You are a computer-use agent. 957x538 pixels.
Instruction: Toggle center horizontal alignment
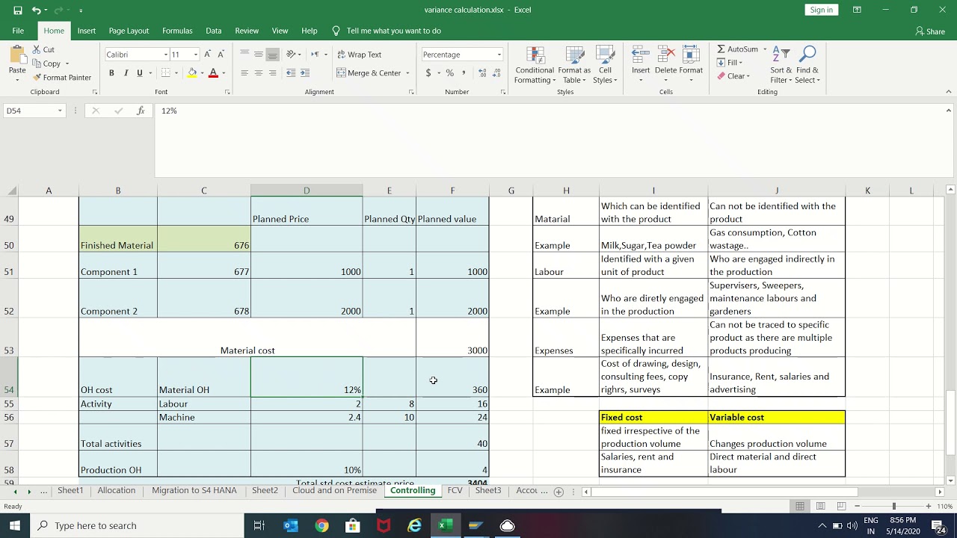[x=259, y=73]
